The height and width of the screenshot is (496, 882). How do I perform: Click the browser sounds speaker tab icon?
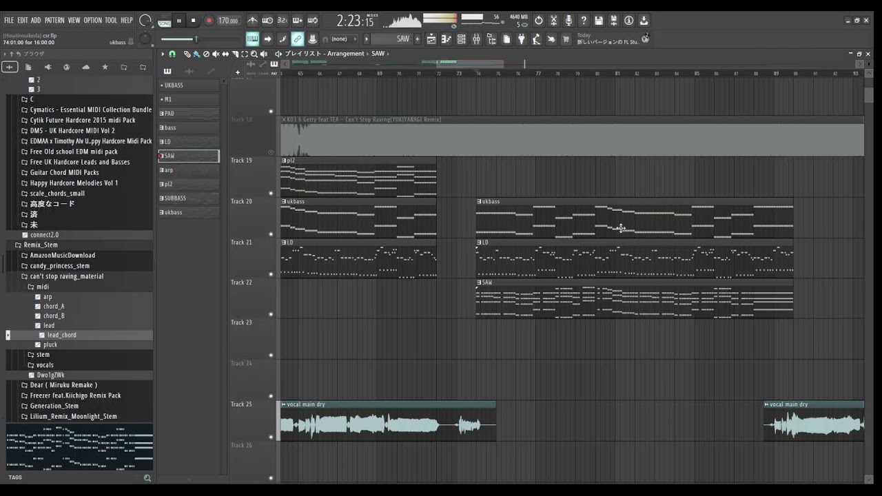pos(48,67)
